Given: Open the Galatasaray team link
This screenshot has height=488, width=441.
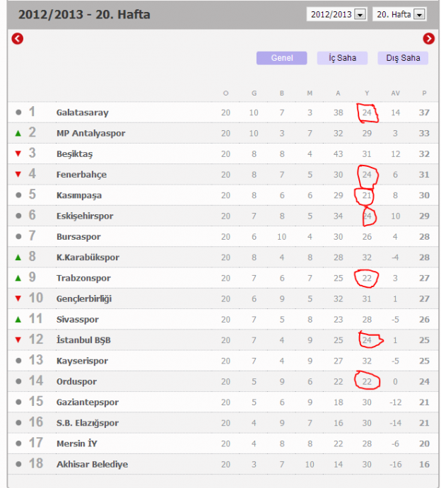Looking at the screenshot, I should 82,112.
